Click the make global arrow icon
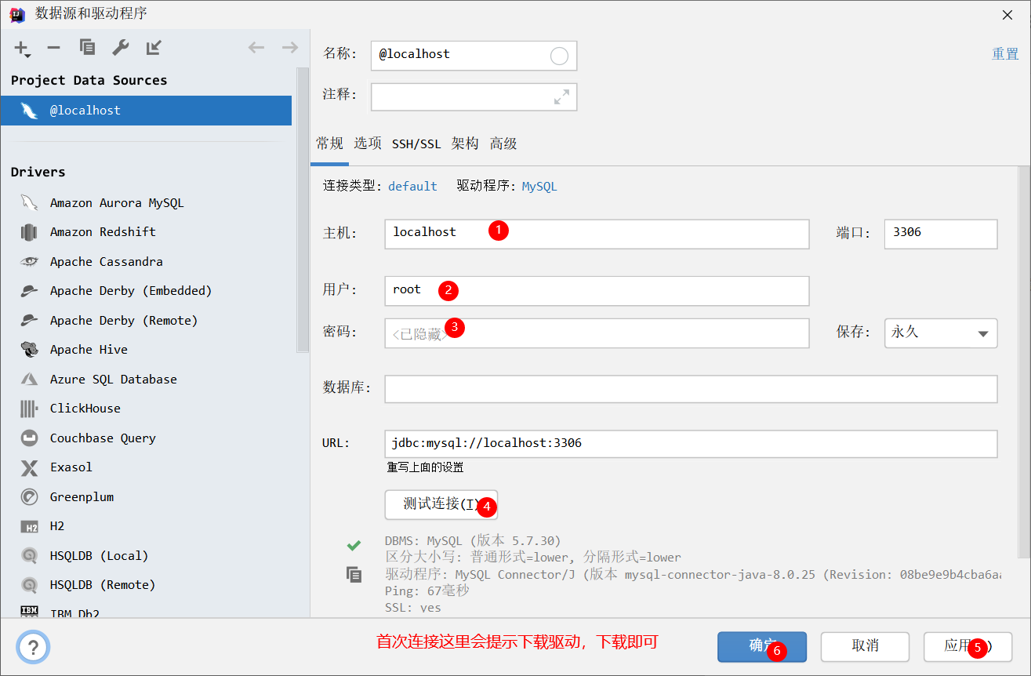Viewport: 1031px width, 676px height. (x=154, y=48)
